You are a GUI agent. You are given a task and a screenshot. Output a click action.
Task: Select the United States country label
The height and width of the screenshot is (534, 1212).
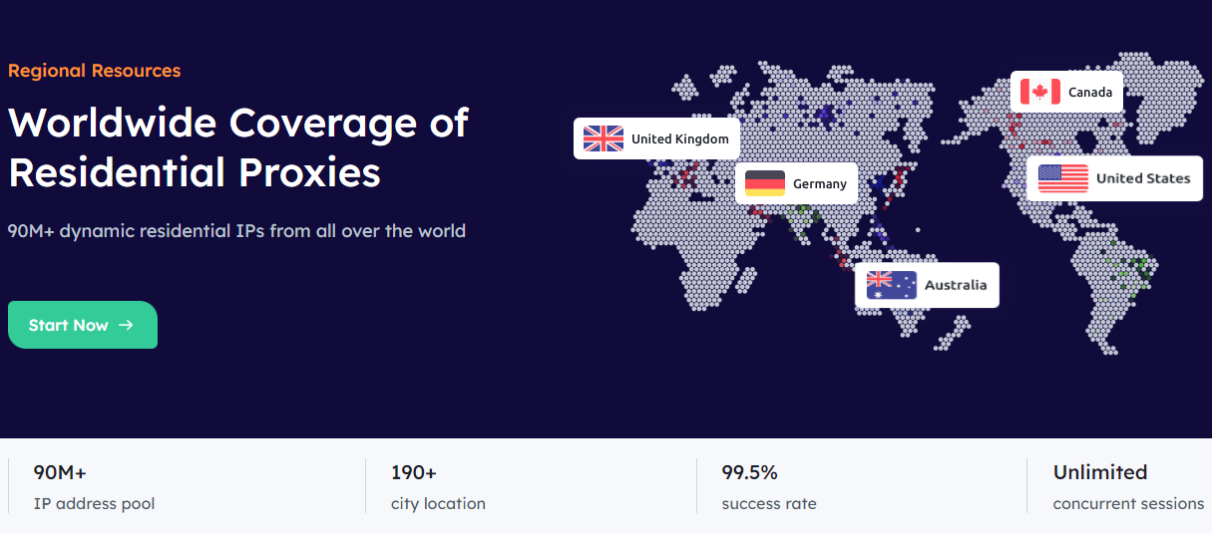1142,179
